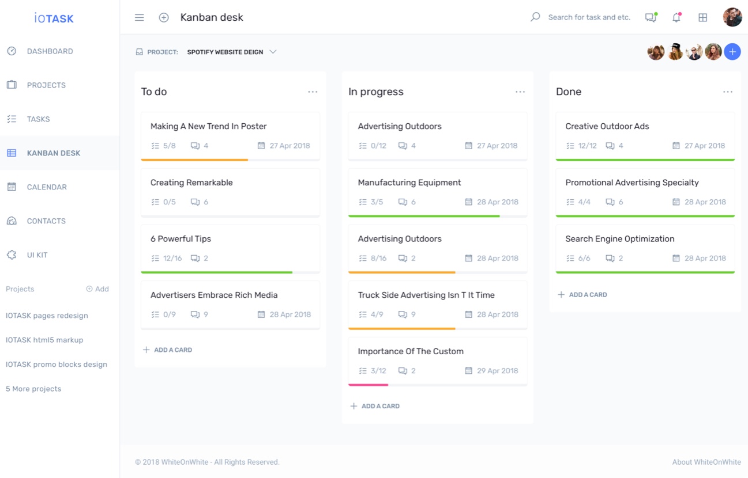Open your profile avatar in the top right
The height and width of the screenshot is (478, 748).
(732, 17)
